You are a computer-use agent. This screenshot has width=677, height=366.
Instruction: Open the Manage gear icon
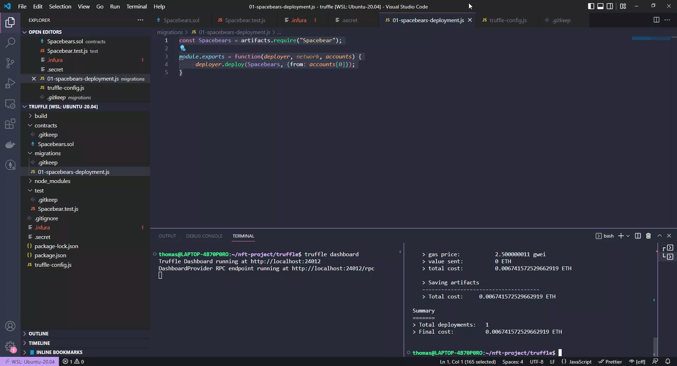[x=10, y=346]
